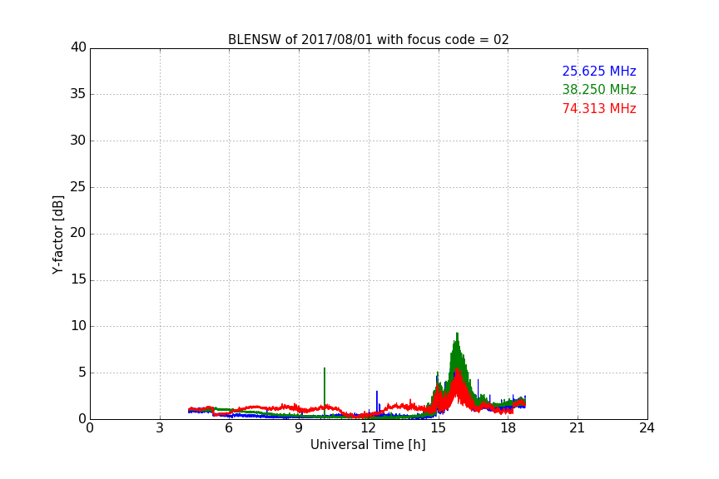This screenshot has height=479, width=719.
Task: Click y-axis tick value 5
Action: 82,373
